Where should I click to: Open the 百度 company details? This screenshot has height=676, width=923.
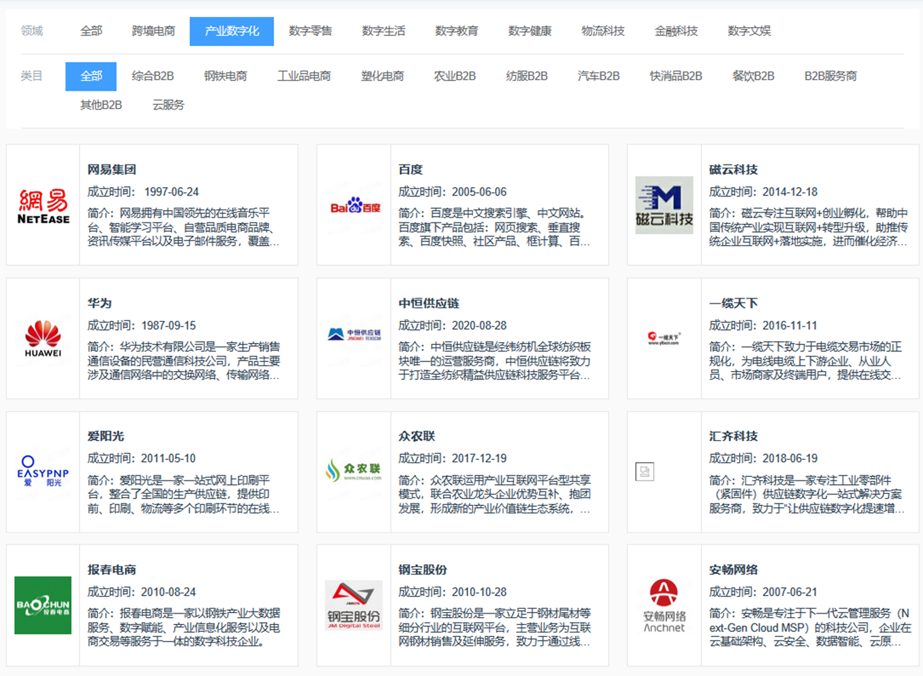point(411,169)
